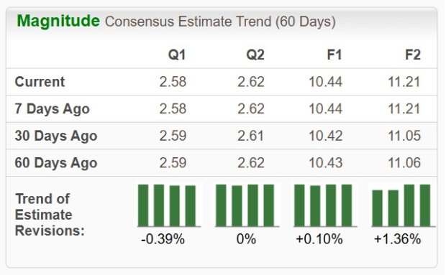Click the Consensus Estimate Trend title
This screenshot has width=446, height=275.
tap(220, 22)
